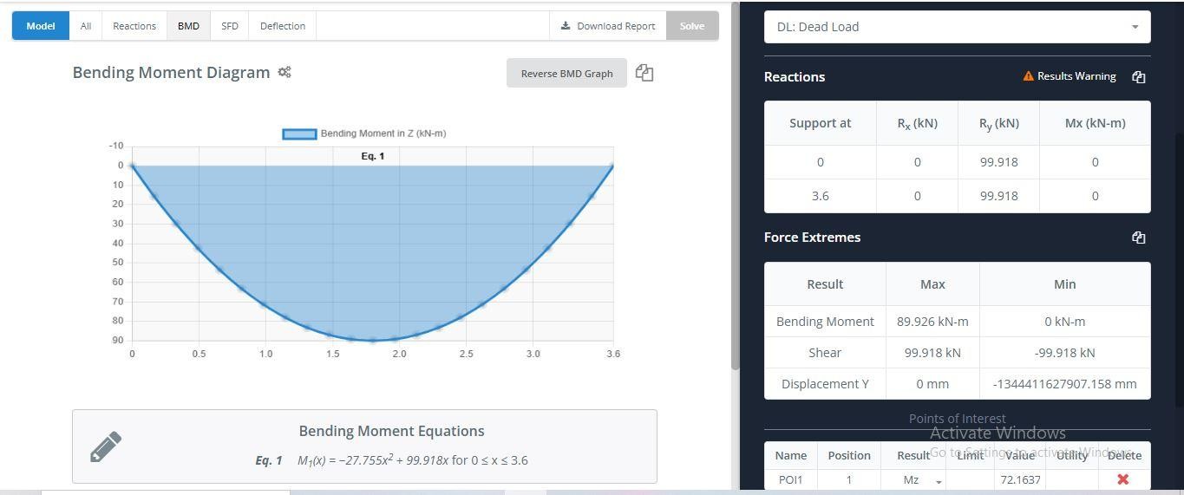Copy the Force Extremes table
The width and height of the screenshot is (1184, 495).
click(1138, 238)
